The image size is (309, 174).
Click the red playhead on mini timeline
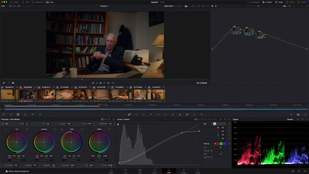click(99, 105)
